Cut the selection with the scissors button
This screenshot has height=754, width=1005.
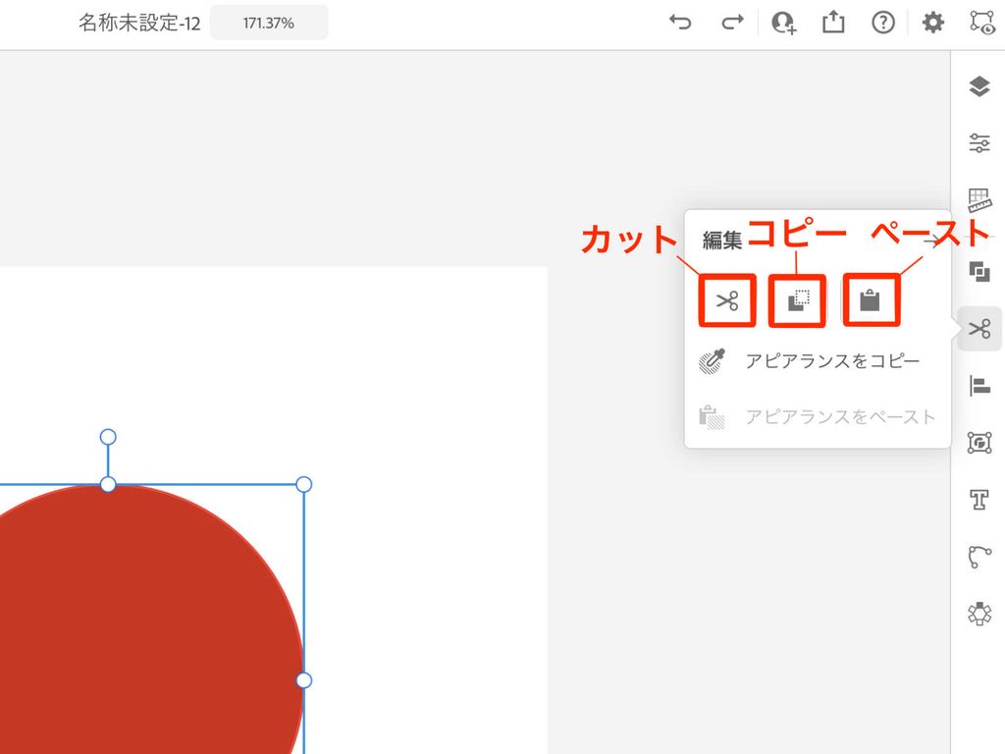(x=727, y=300)
